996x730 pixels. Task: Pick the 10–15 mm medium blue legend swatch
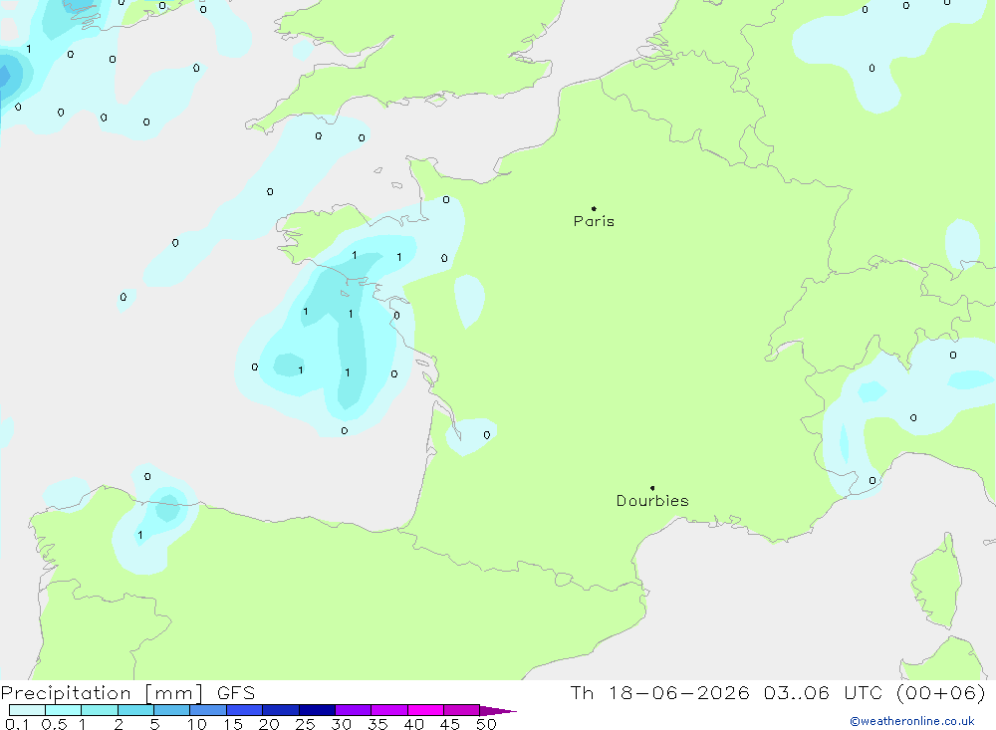click(x=208, y=710)
